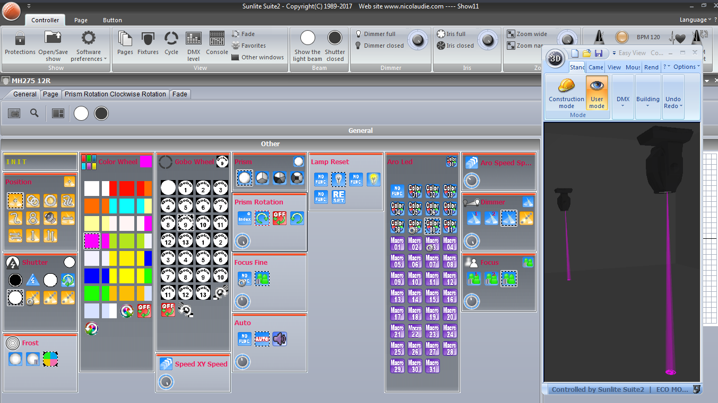Click the speaker icon in Auto panel
718x403 pixels.
(x=280, y=339)
